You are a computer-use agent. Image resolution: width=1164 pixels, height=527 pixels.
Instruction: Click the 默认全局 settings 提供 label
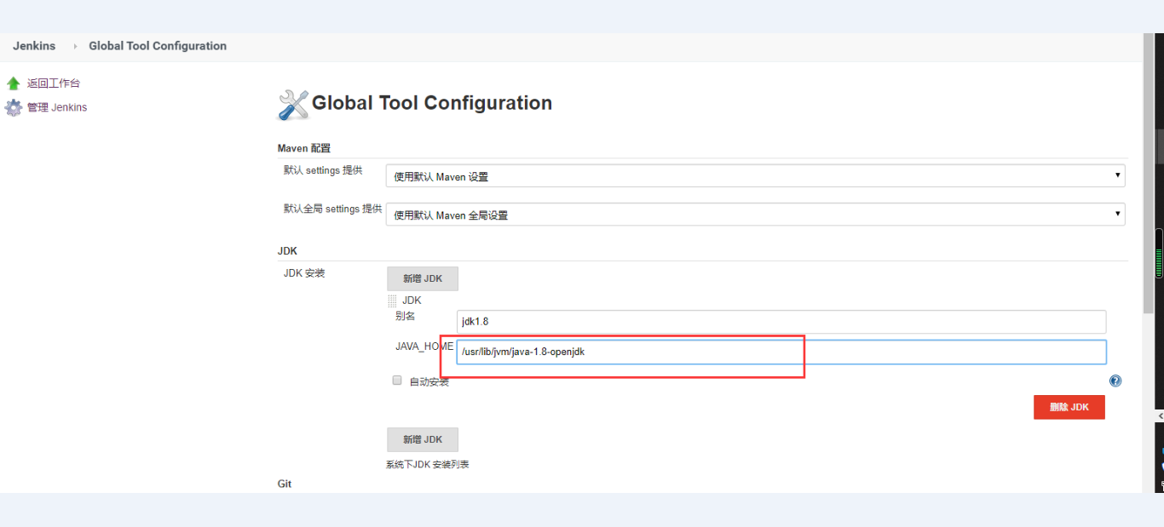click(333, 209)
